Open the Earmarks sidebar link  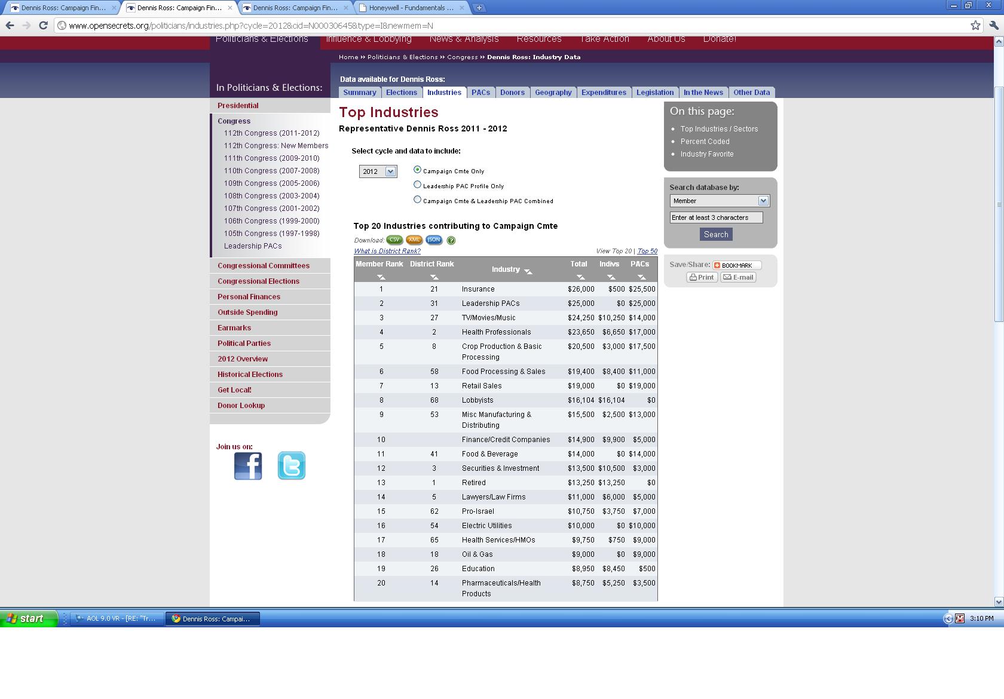click(x=234, y=328)
